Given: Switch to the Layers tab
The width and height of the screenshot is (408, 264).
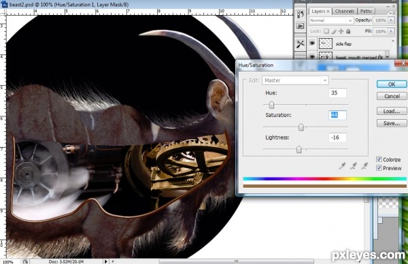Looking at the screenshot, I should 320,11.
